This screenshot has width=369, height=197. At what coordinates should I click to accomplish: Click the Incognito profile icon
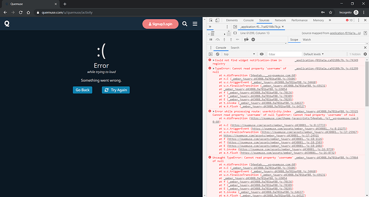click(x=356, y=12)
